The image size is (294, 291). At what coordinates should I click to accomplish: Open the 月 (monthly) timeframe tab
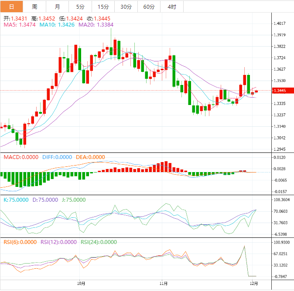coord(58,7)
